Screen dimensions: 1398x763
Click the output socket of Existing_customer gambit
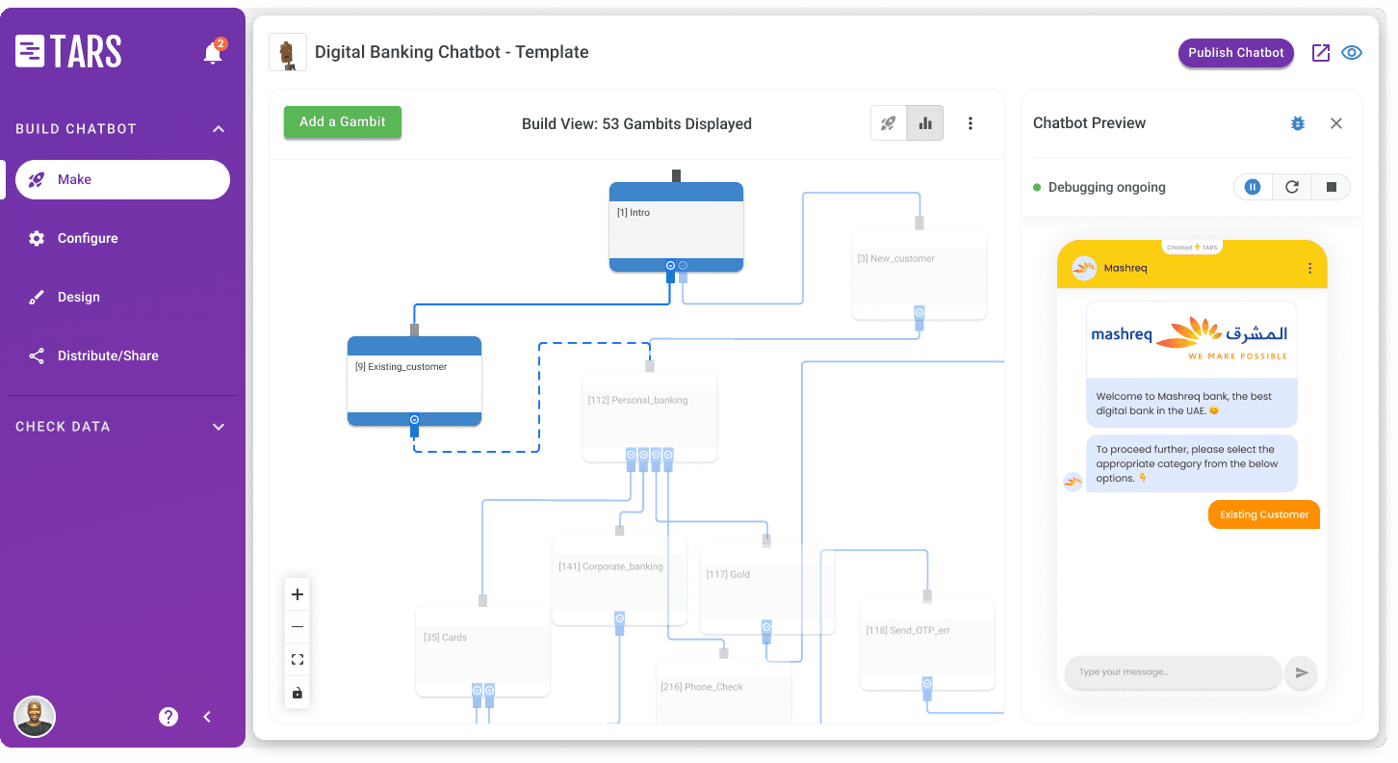point(414,425)
